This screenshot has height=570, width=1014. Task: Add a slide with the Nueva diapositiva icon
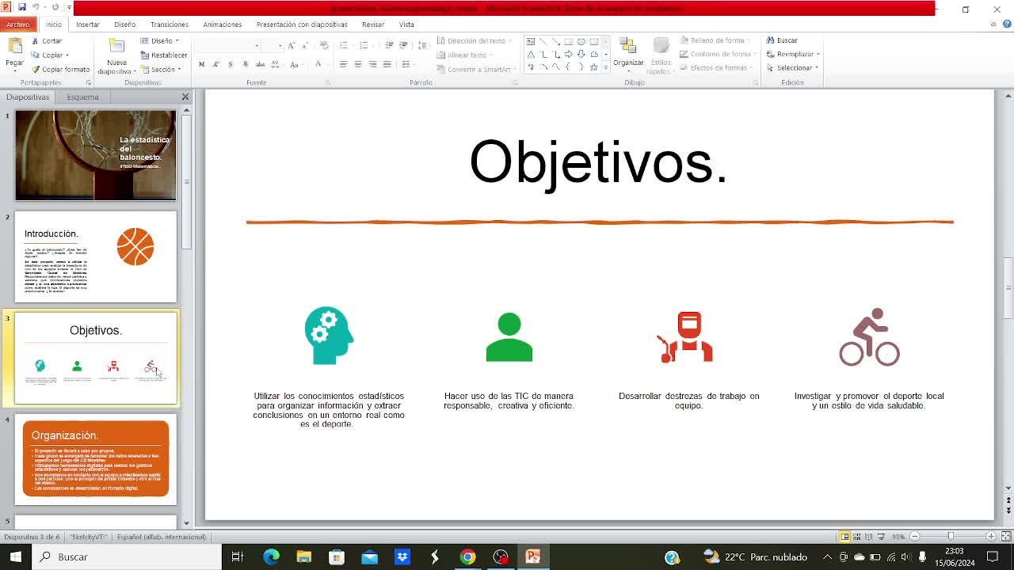(116, 47)
